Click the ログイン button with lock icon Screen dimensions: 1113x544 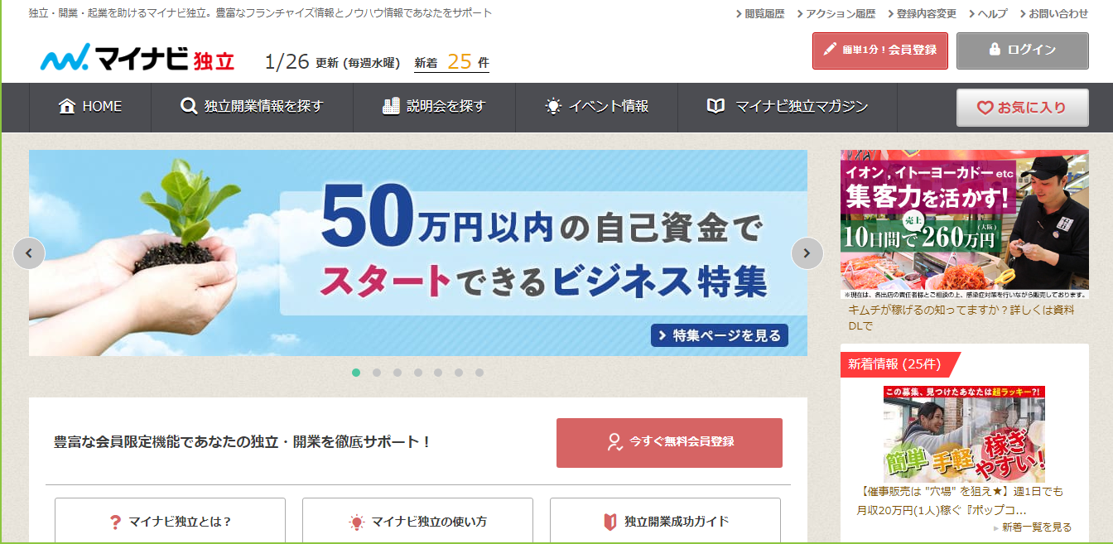pyautogui.click(x=1022, y=51)
